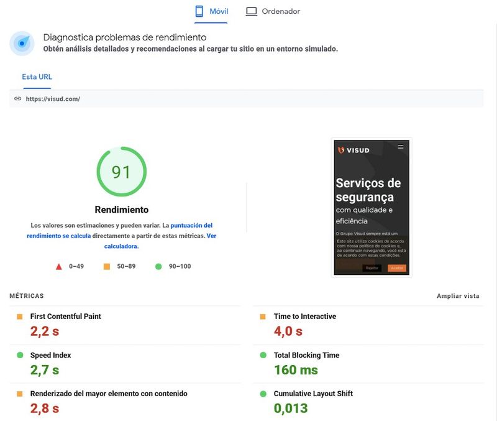Click the red triangle 0–49 legend icon
The height and width of the screenshot is (421, 497).
click(58, 267)
